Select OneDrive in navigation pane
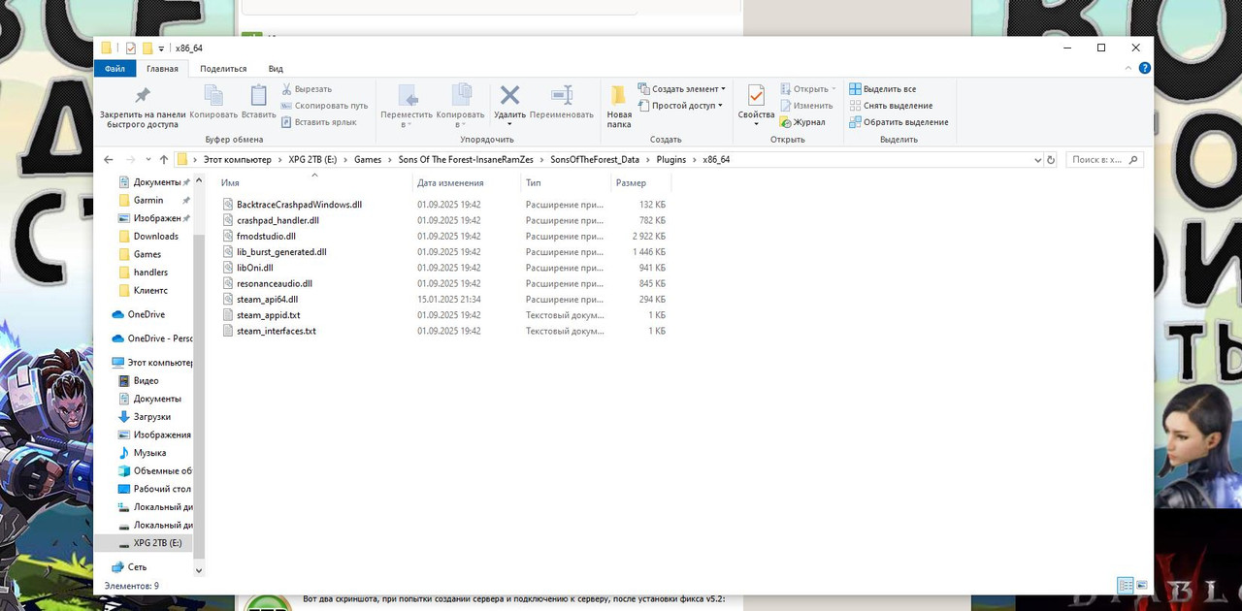Viewport: 1242px width, 611px height. point(146,314)
